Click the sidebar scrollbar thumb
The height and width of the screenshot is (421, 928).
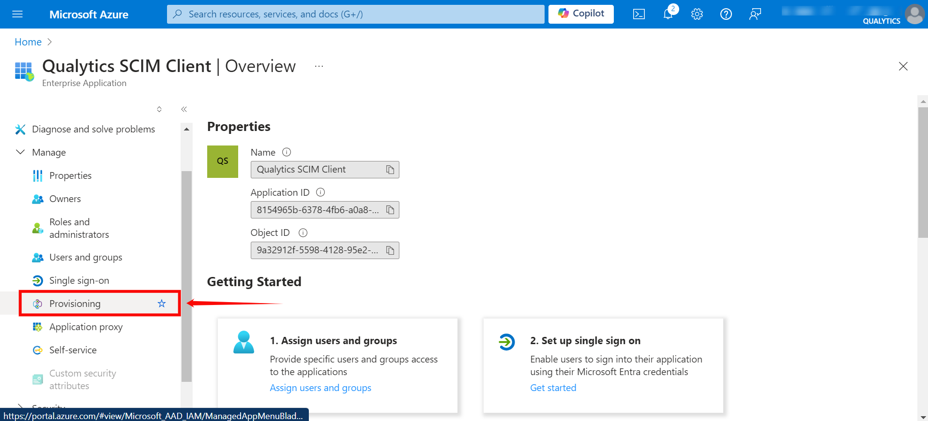(x=186, y=276)
